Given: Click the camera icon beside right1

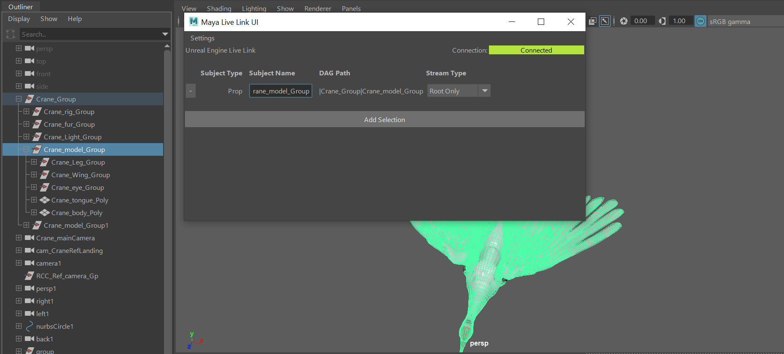Looking at the screenshot, I should 30,301.
